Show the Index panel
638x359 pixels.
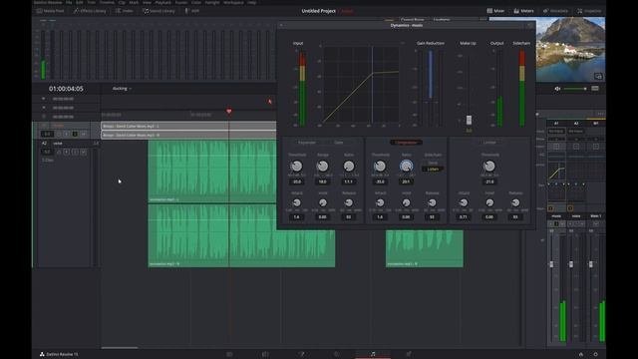tap(125, 11)
